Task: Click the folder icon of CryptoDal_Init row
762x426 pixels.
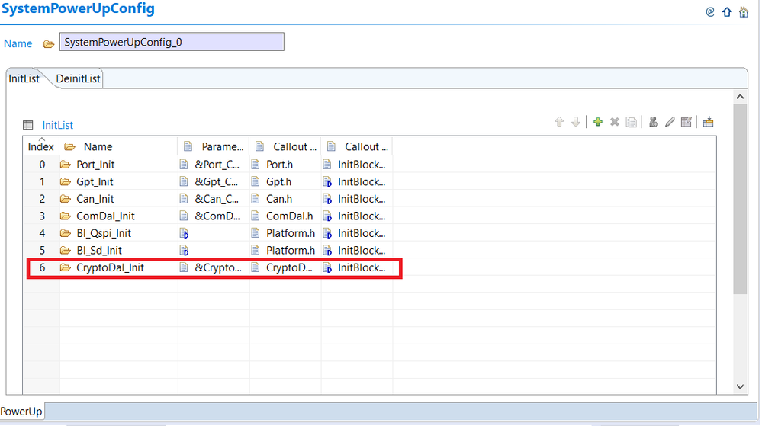Action: [x=66, y=267]
